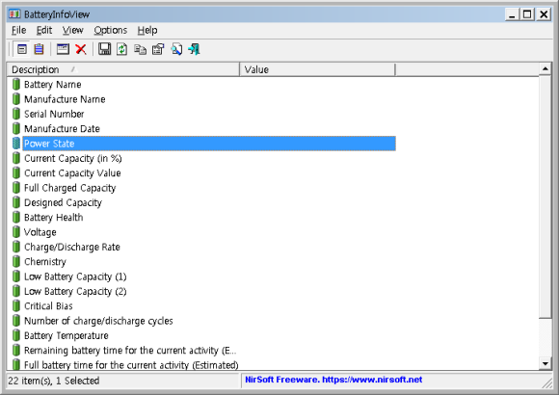Image resolution: width=559 pixels, height=395 pixels.
Task: Click the '22 item(s), 1 Selected' status text
Action: pos(54,381)
